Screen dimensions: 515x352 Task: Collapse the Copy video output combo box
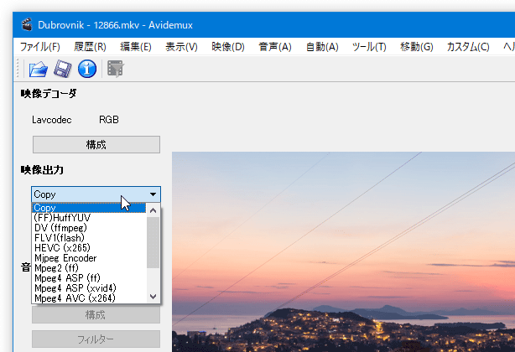click(96, 194)
